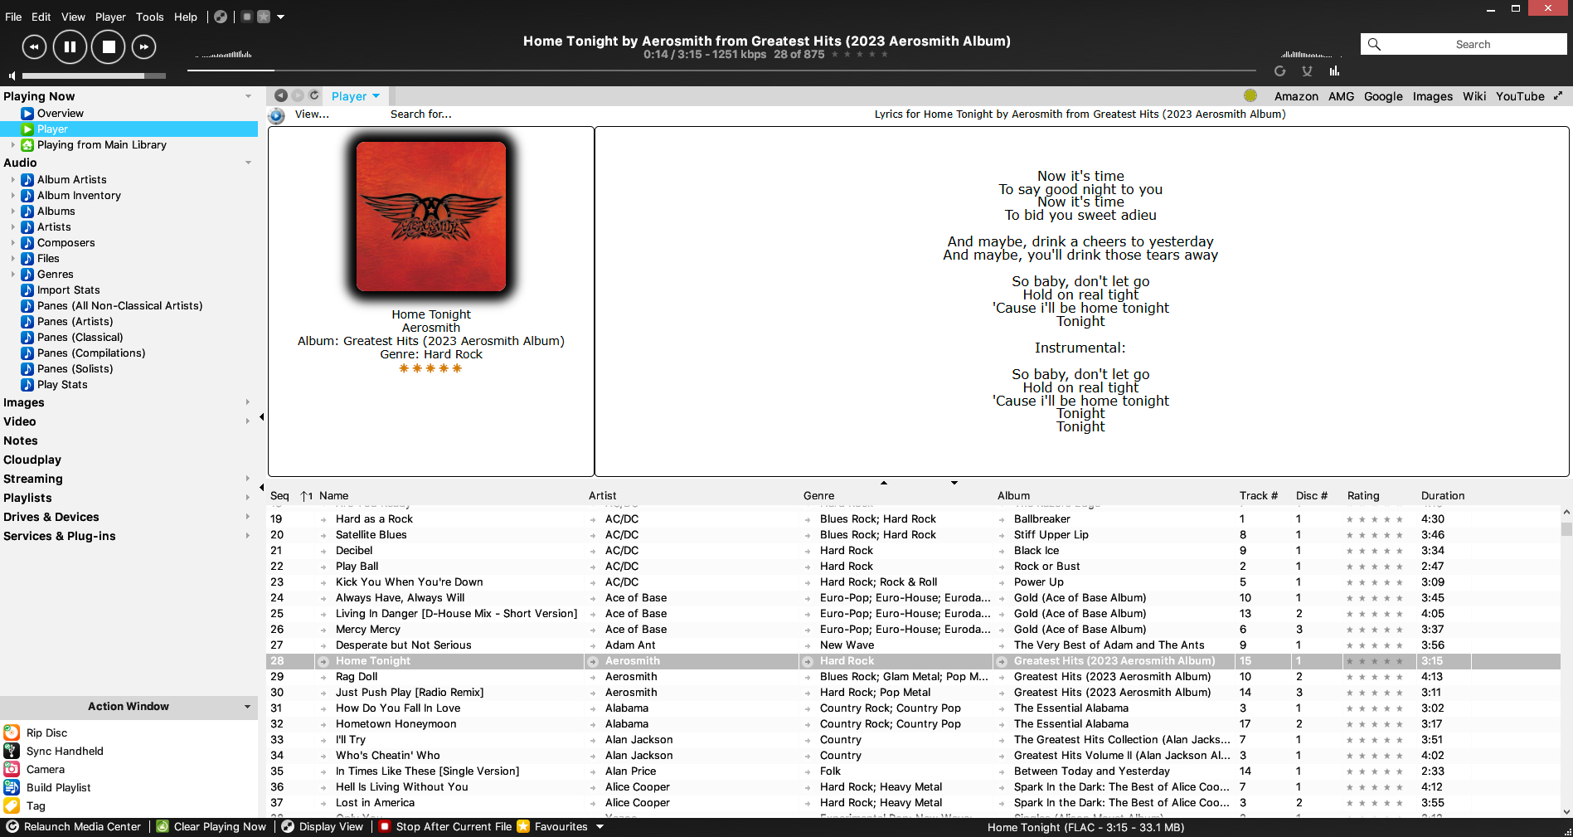The width and height of the screenshot is (1573, 837).
Task: Open Play Stats in the Audio tree
Action: 62,385
